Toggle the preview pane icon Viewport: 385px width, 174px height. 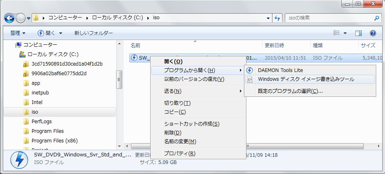[359, 33]
